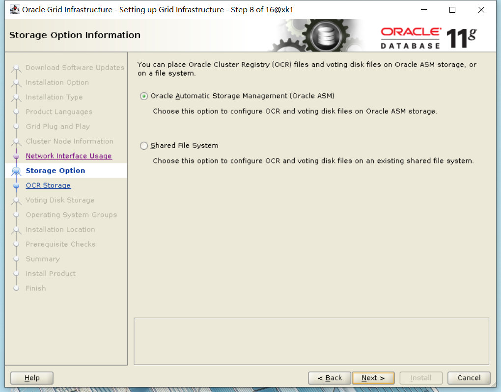Click the Installation Option step label
The width and height of the screenshot is (501, 392).
tap(57, 82)
